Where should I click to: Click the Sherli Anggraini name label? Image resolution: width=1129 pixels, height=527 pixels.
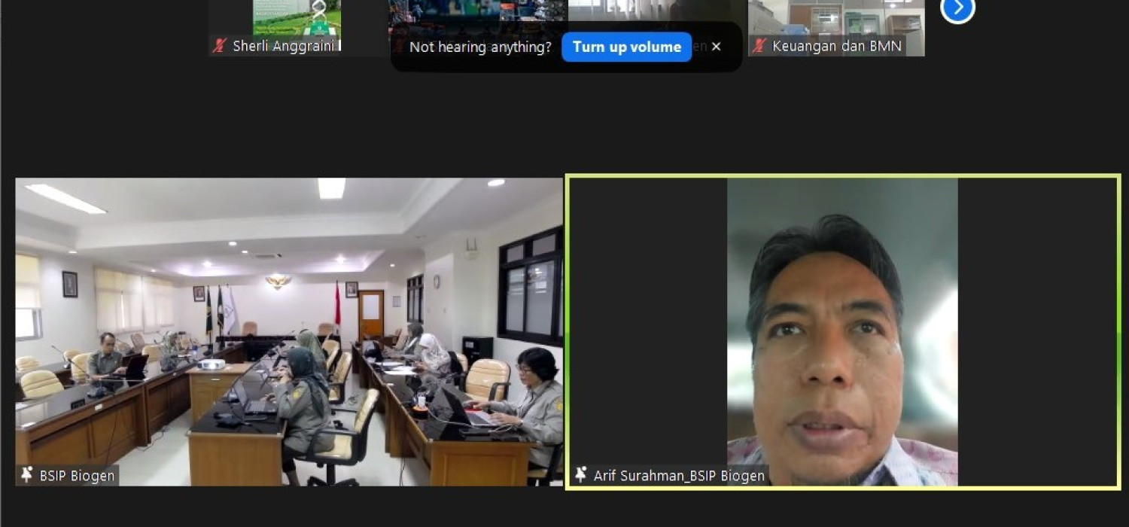tap(283, 46)
